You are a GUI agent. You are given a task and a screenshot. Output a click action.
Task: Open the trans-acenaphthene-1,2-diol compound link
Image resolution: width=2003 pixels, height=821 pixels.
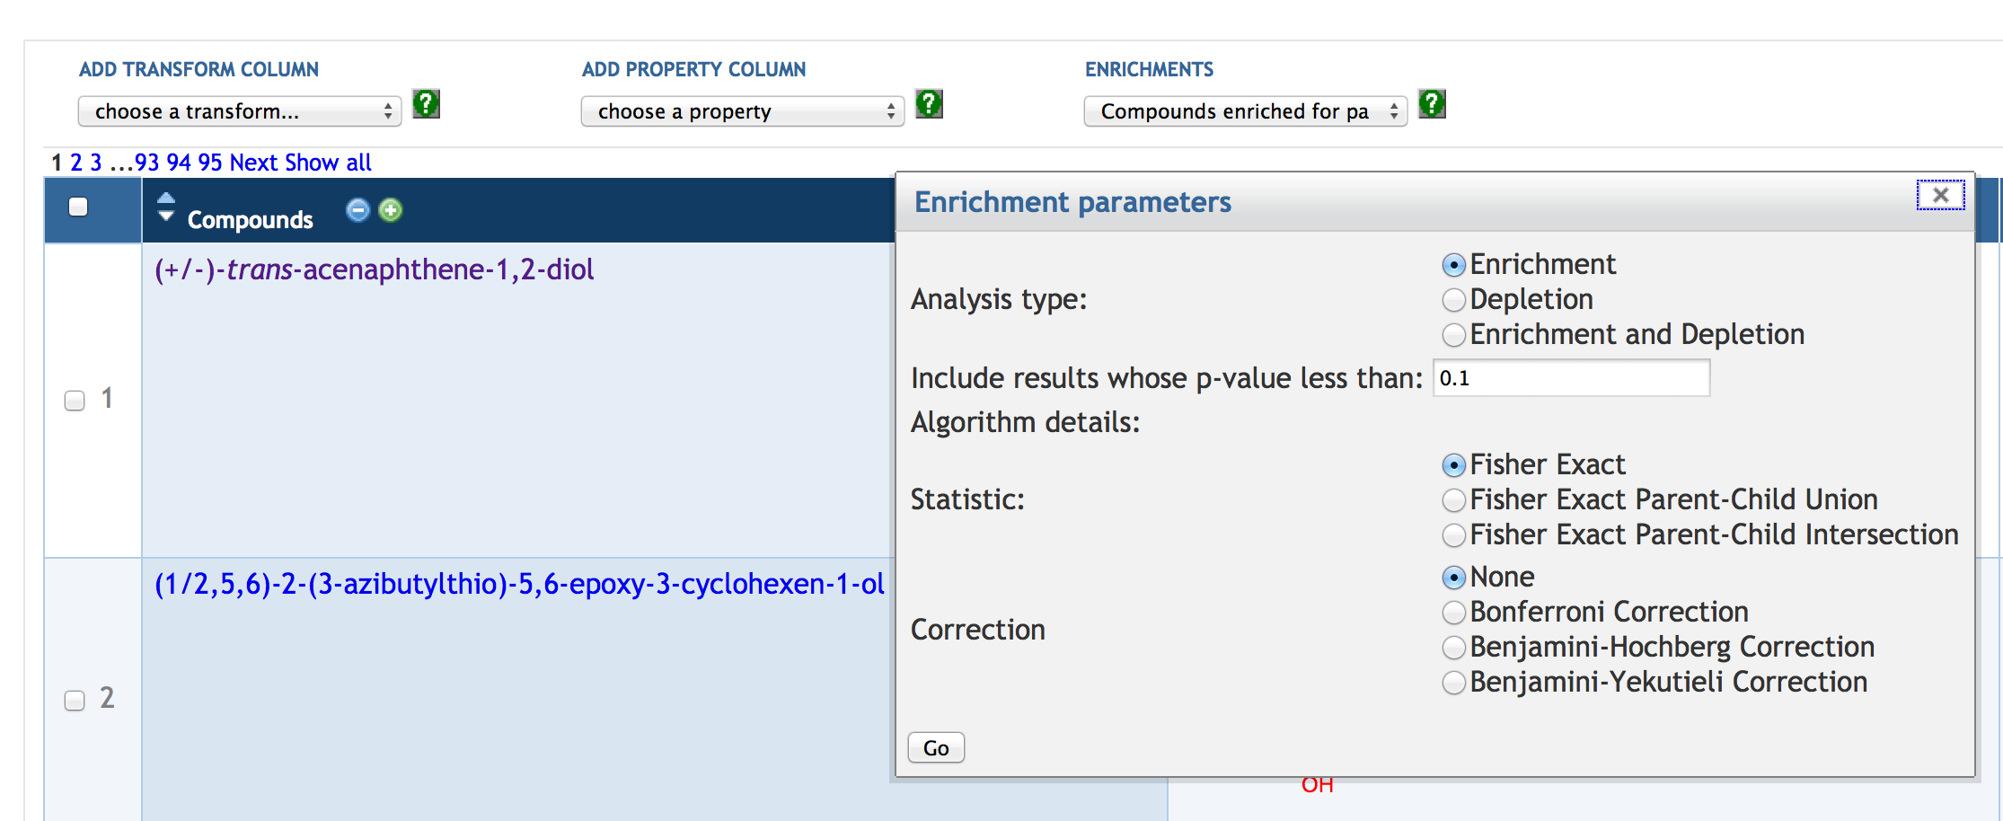374,269
